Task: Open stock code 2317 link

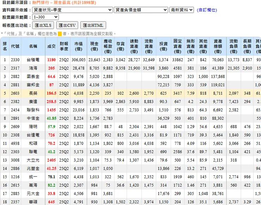Action: pos(15,68)
